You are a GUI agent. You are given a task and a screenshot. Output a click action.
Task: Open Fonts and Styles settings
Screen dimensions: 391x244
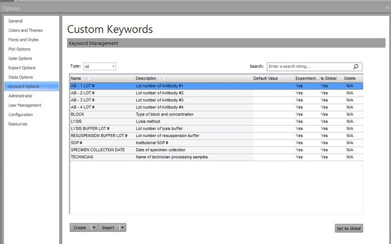(24, 40)
